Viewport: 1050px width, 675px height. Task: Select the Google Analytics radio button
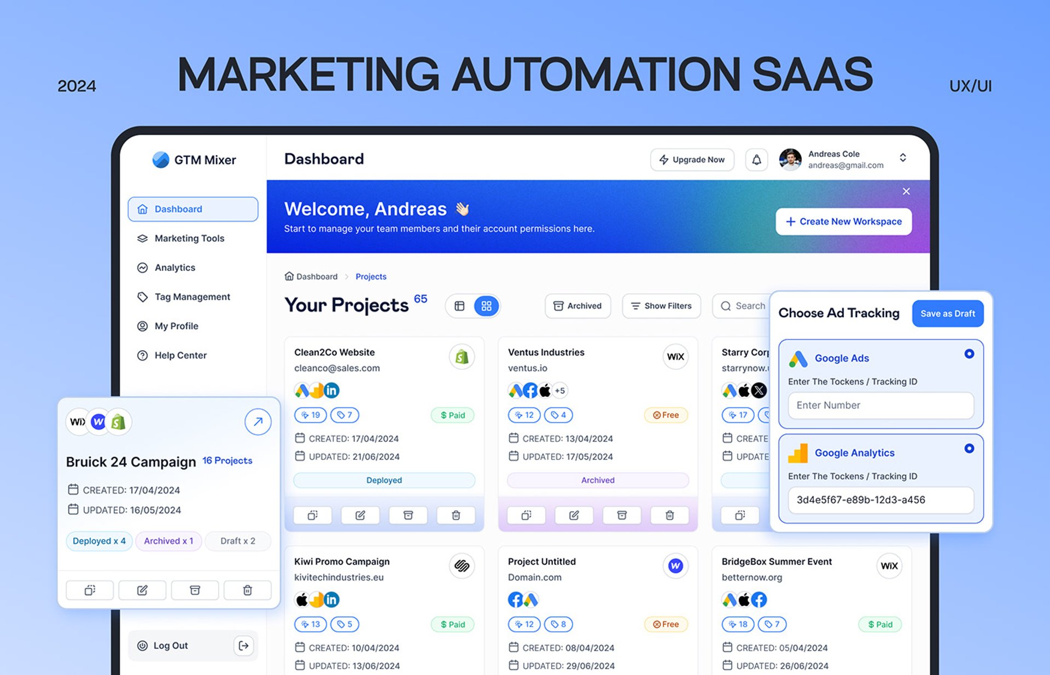(969, 449)
